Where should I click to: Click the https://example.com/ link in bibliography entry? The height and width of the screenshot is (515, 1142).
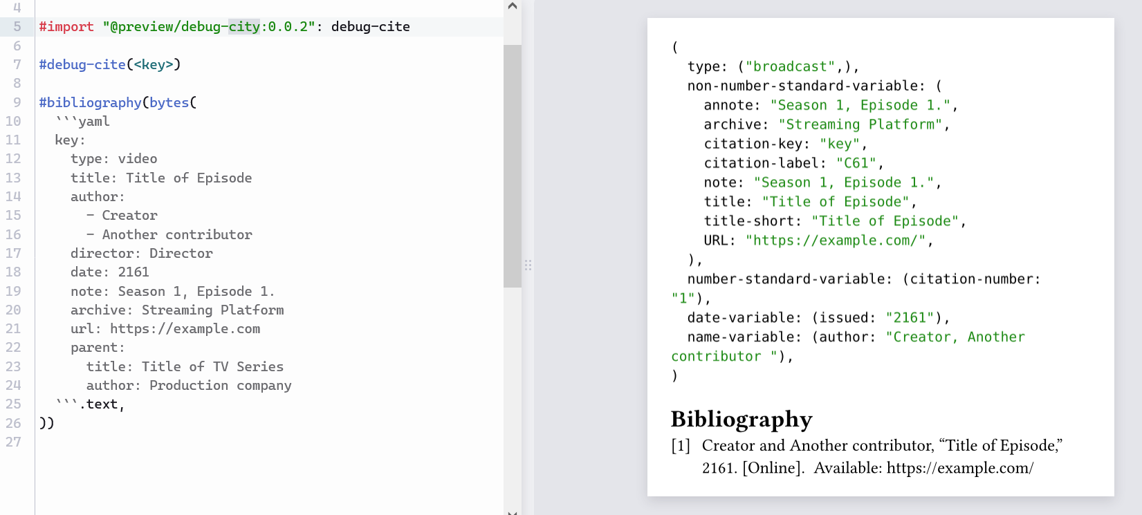959,468
